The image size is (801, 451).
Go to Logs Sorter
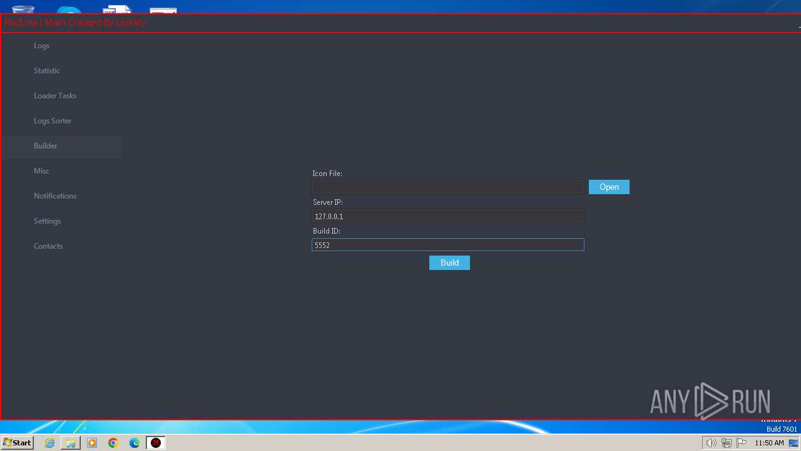(x=61, y=121)
